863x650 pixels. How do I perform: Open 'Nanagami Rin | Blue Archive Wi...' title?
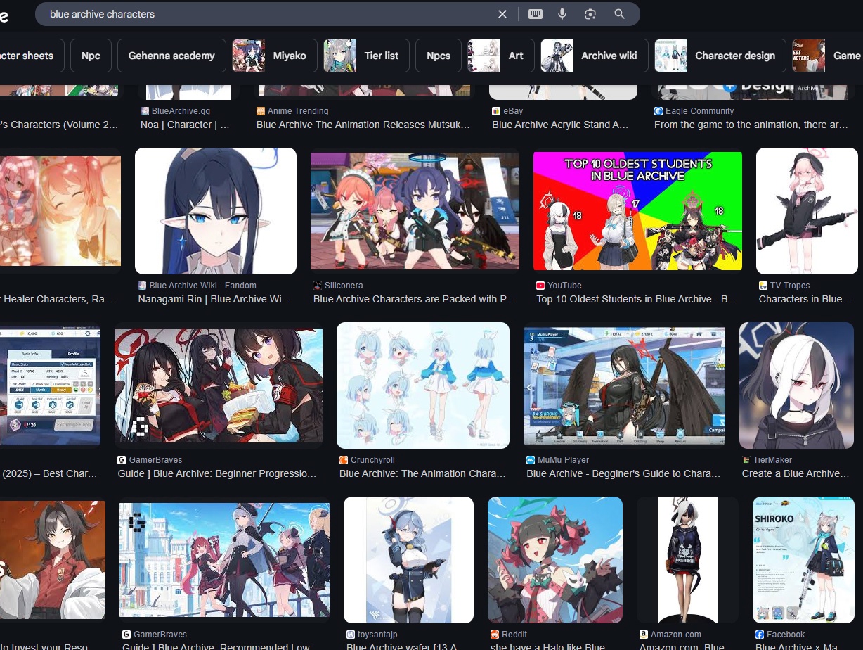point(214,299)
